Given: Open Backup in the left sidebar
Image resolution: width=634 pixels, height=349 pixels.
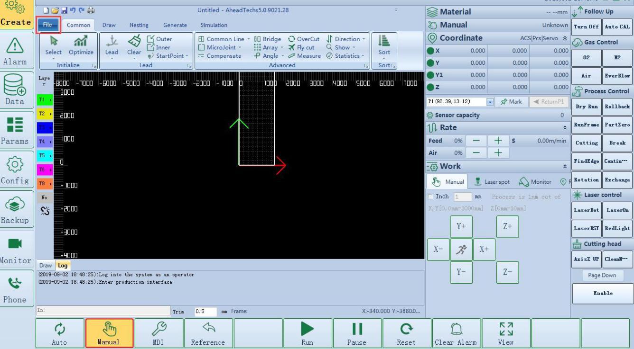Looking at the screenshot, I should [16, 208].
